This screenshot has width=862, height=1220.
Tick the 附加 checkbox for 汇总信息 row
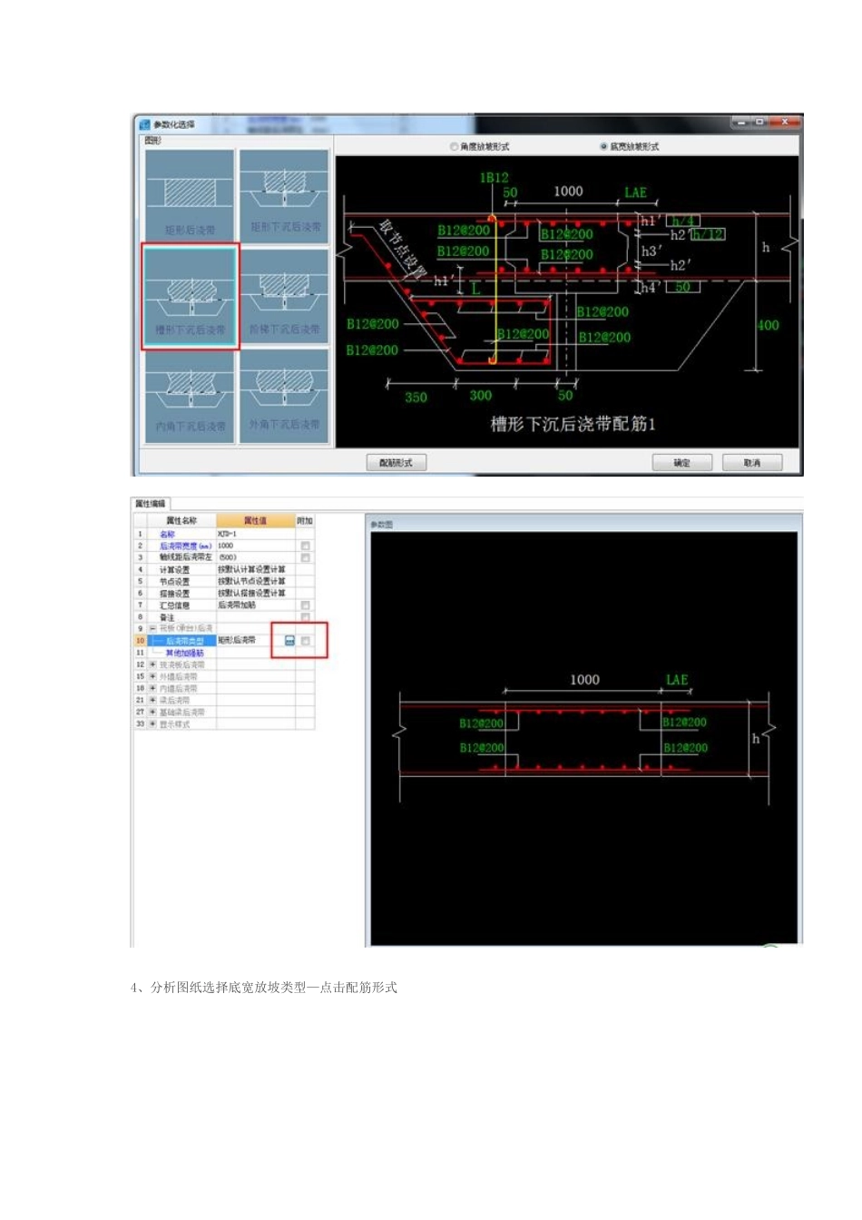(305, 605)
